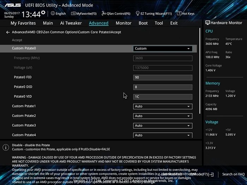247x185 pixels.
Task: Click the info icon in help area
Action: [x=6, y=148]
